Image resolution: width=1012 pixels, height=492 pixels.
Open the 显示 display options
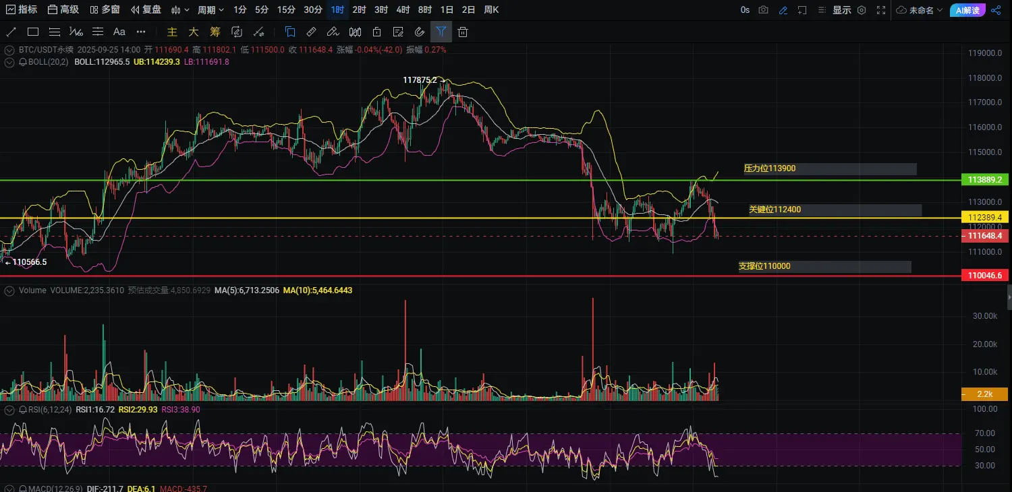coord(841,9)
